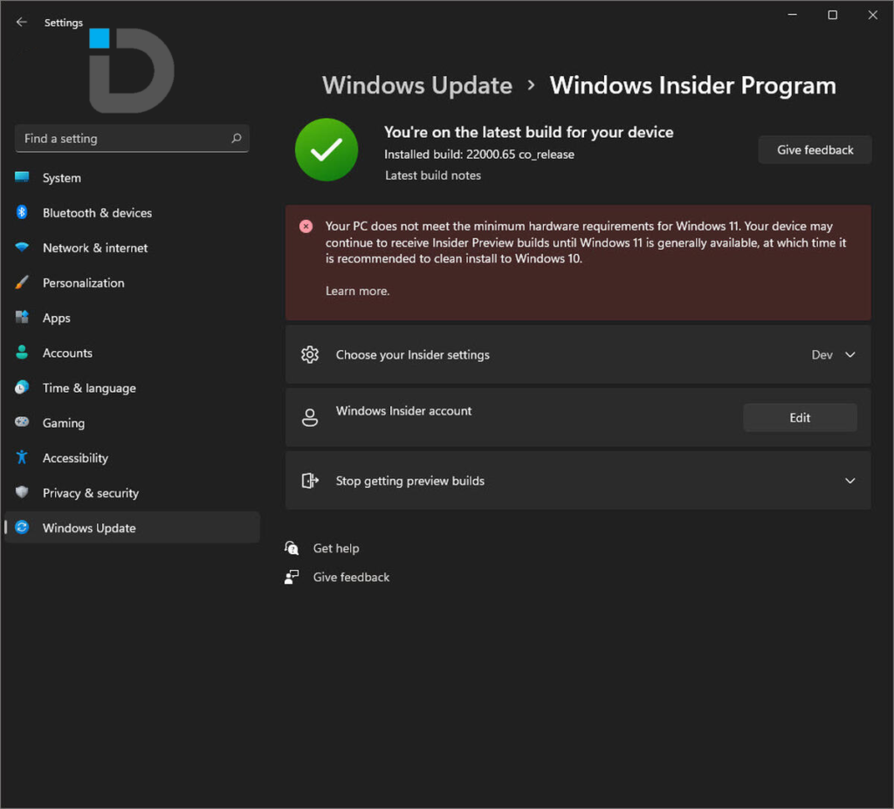Click the Apps icon in sidebar

point(22,318)
